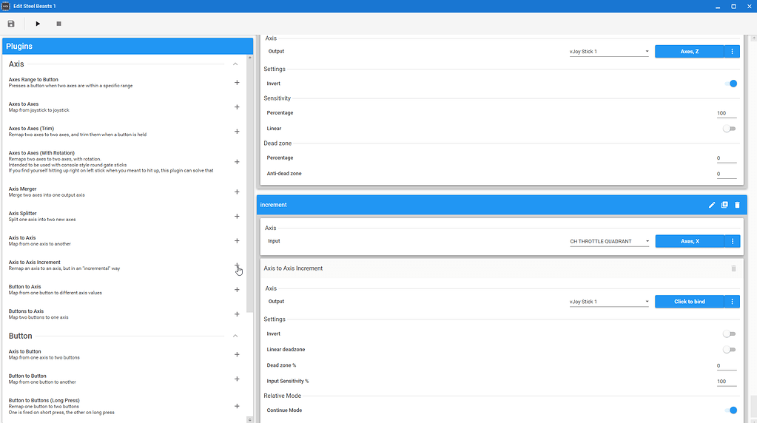This screenshot has height=423, width=757.
Task: Click the Input Sensitivity % field
Action: click(725, 382)
